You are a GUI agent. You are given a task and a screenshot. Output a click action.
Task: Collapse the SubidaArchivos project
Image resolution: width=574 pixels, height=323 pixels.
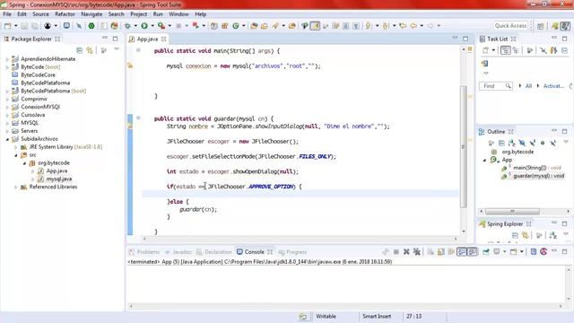[7, 139]
